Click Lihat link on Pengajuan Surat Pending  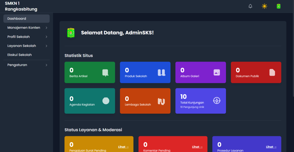click(123, 147)
